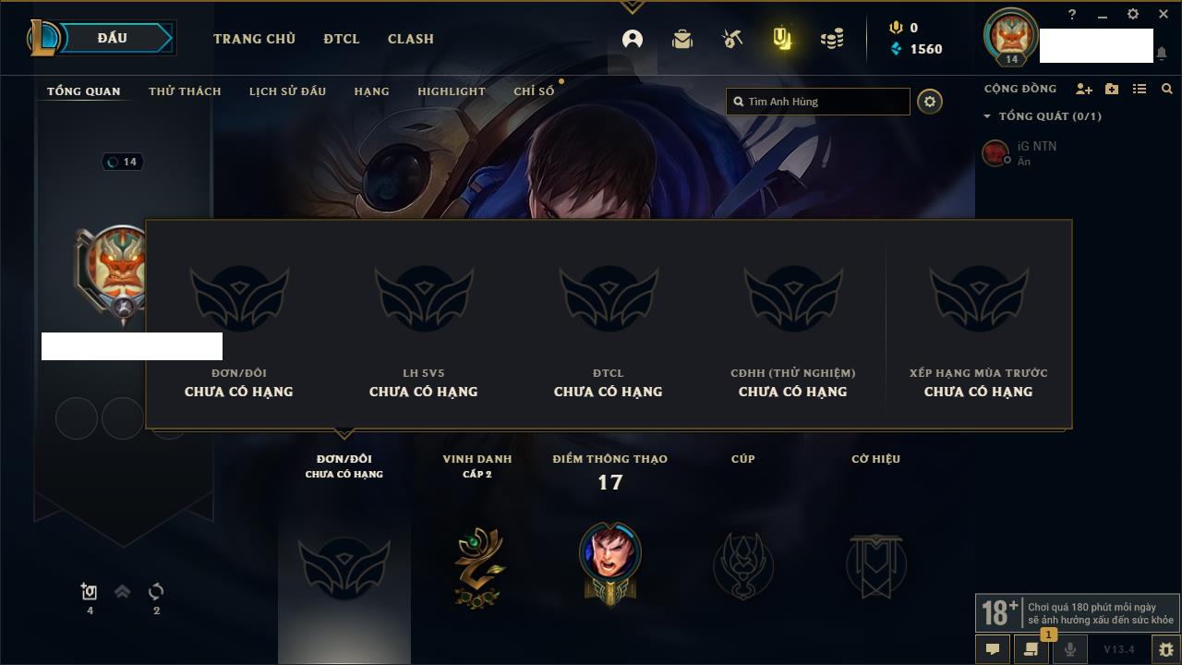This screenshot has width=1182, height=665.
Task: Open the store coins icon
Action: pyautogui.click(x=832, y=39)
